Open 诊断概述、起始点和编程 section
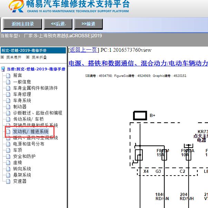This screenshot has height=208, width=208. click(38, 113)
